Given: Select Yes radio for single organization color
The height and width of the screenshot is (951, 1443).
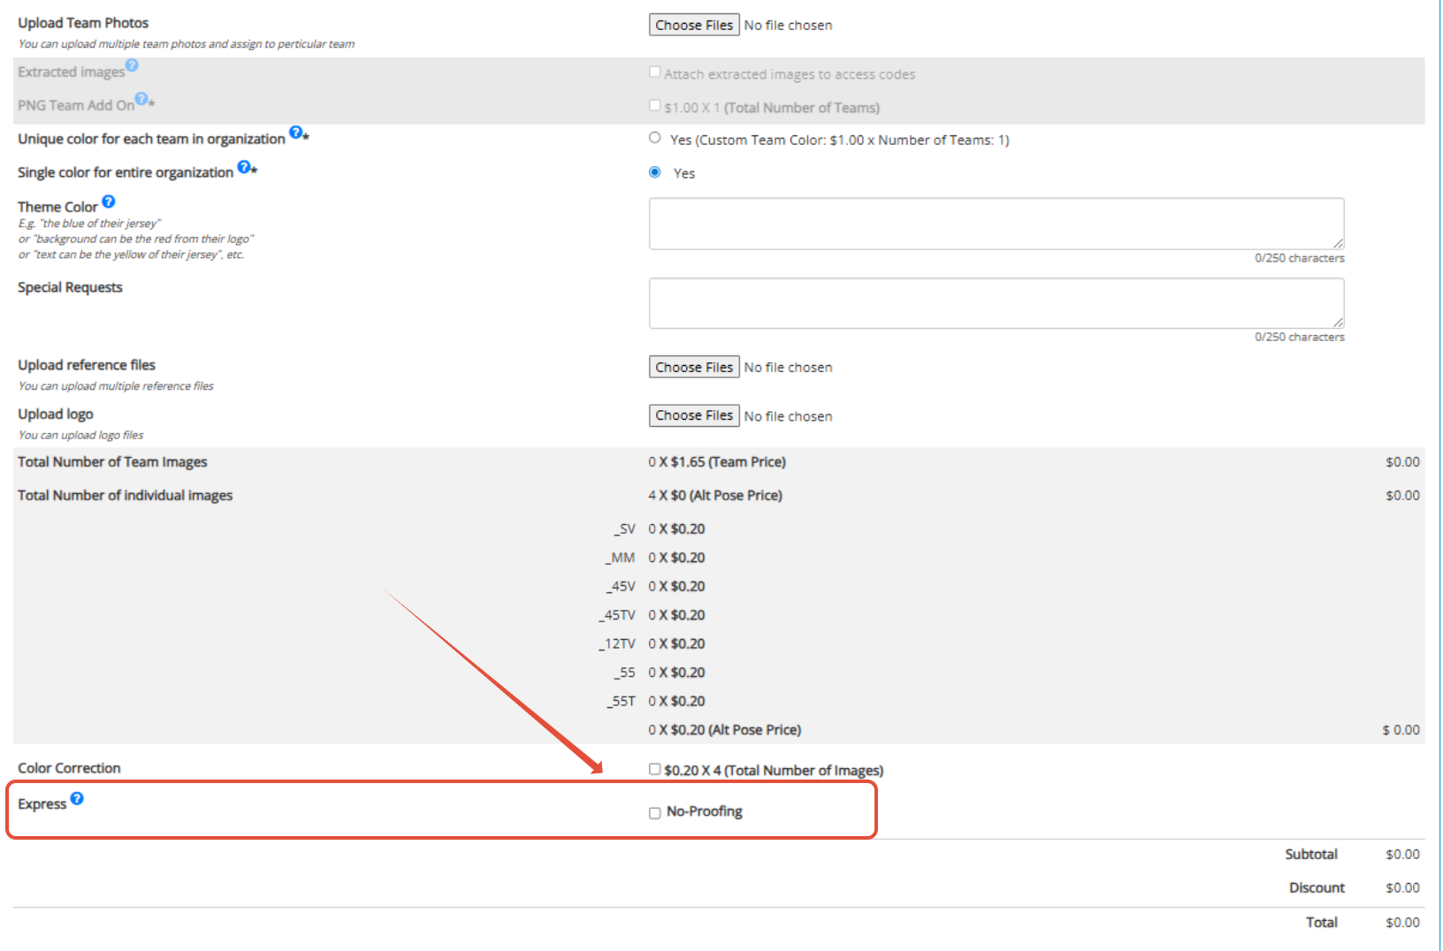Looking at the screenshot, I should pyautogui.click(x=655, y=171).
